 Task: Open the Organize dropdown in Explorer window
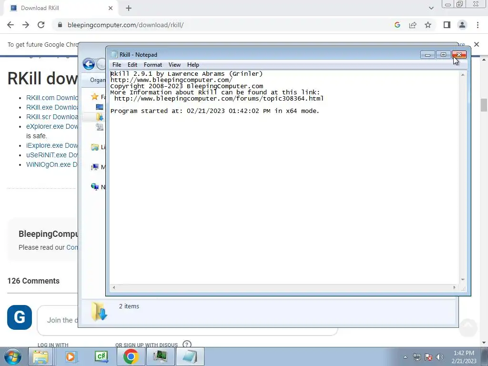click(97, 80)
